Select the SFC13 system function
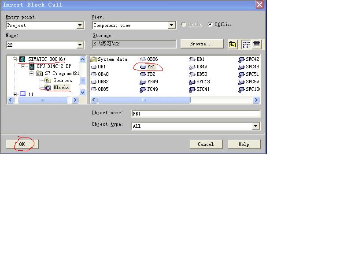This screenshot has height=279, width=355. (200, 82)
